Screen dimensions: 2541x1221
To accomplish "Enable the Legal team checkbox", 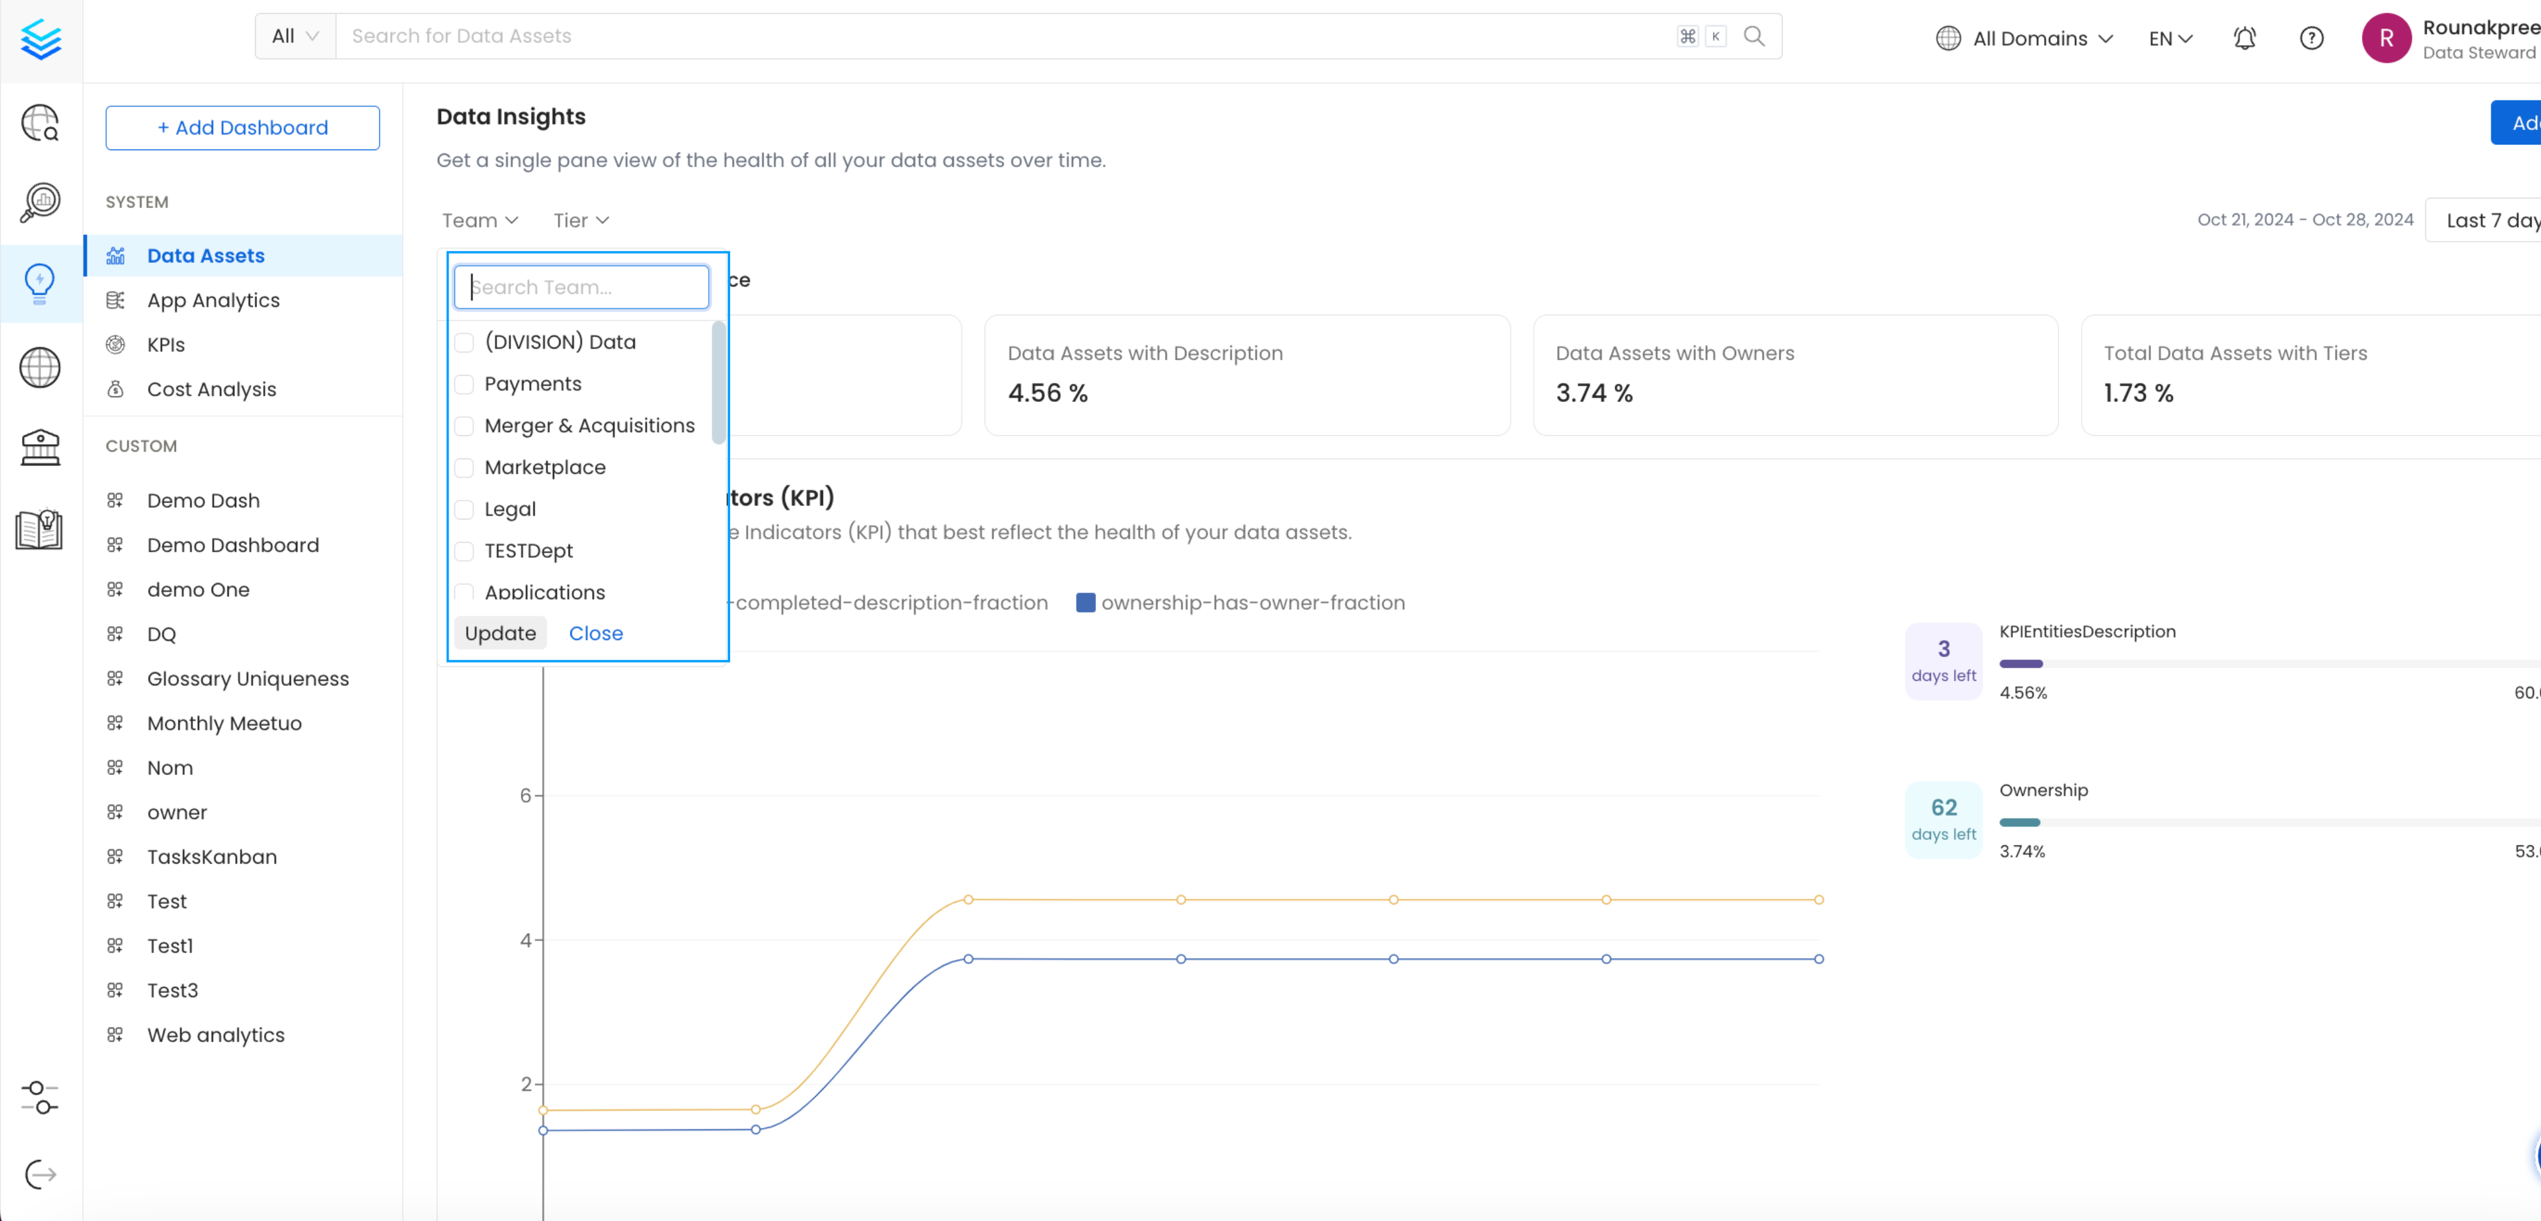I will pyautogui.click(x=464, y=510).
